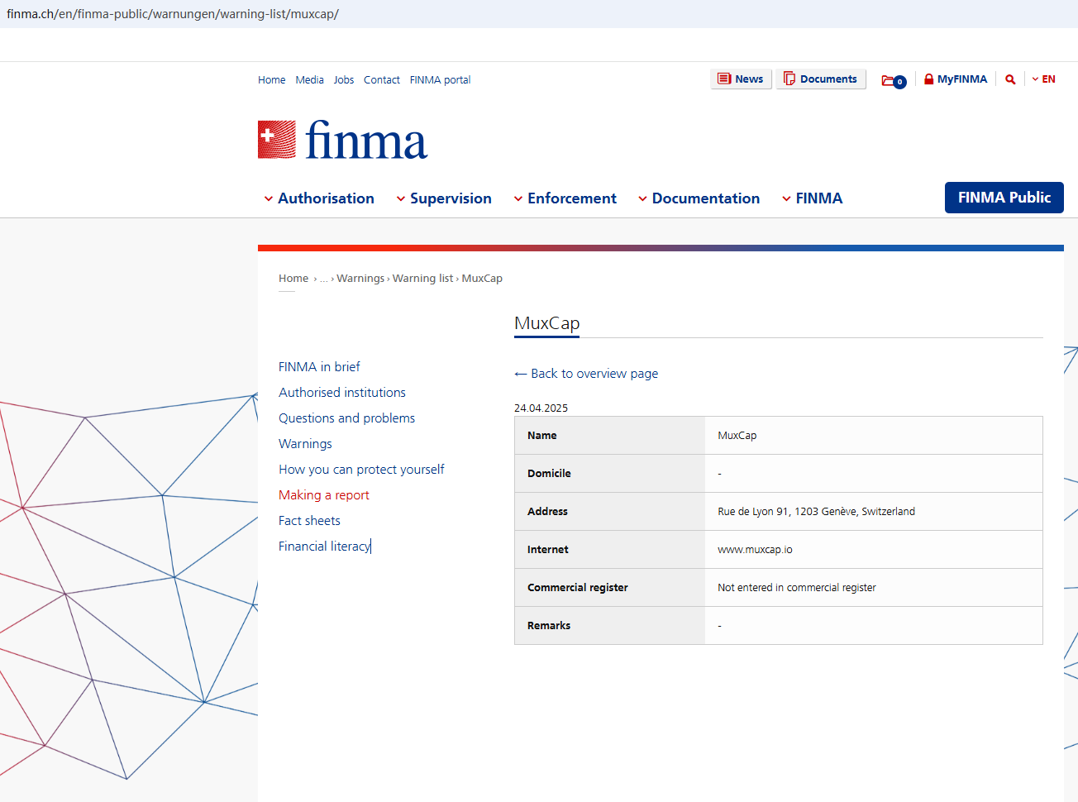Expand the Enforcement menu
The width and height of the screenshot is (1078, 802).
[565, 198]
